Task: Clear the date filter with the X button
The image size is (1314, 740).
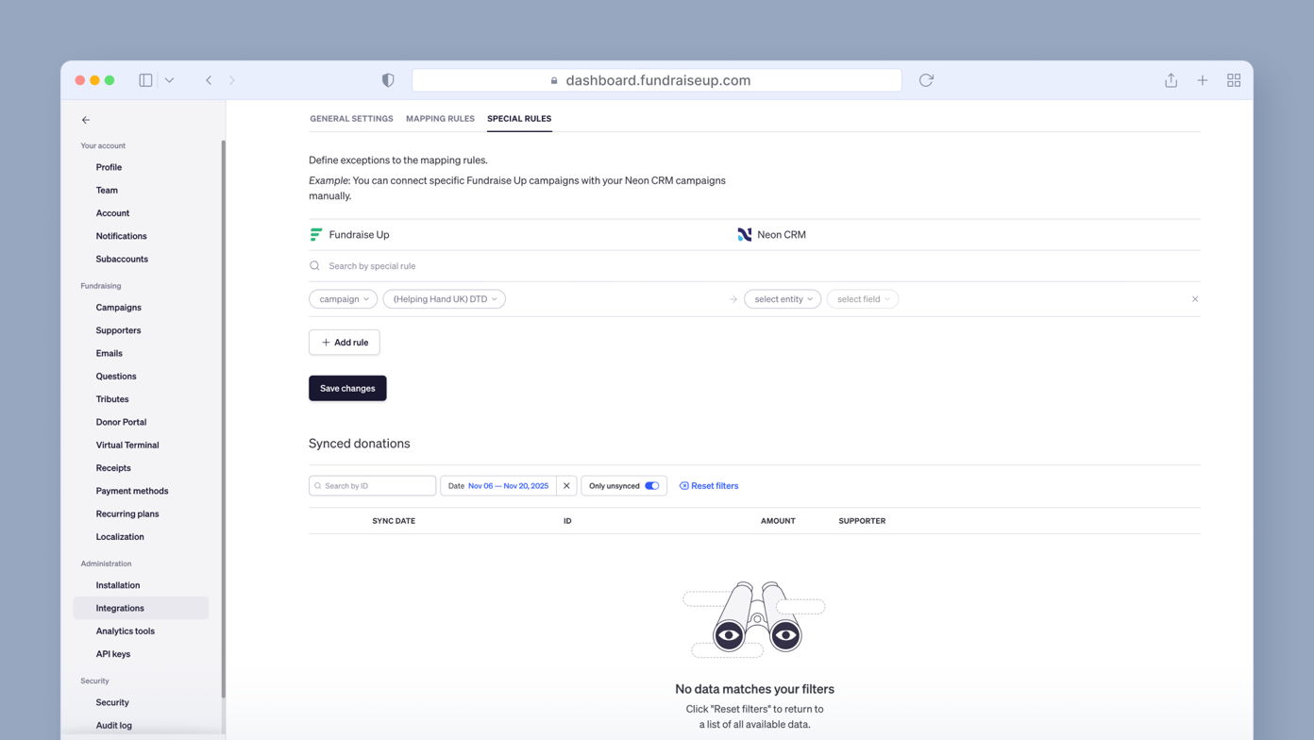Action: 566,485
